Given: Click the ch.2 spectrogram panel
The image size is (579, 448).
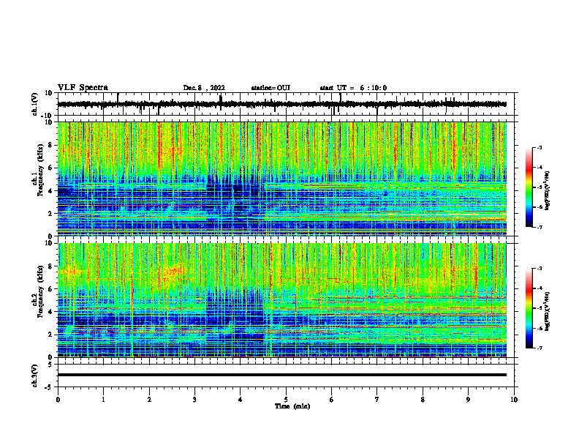Looking at the screenshot, I should pyautogui.click(x=282, y=300).
